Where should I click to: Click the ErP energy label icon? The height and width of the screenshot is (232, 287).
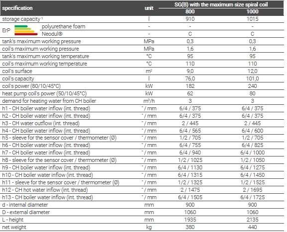coord(26,30)
